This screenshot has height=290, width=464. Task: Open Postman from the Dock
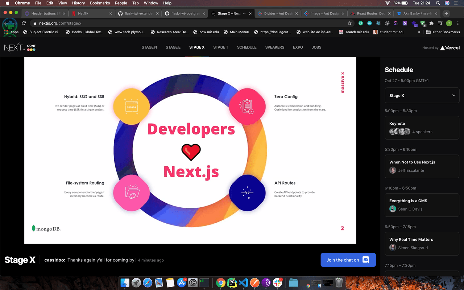tap(254, 282)
